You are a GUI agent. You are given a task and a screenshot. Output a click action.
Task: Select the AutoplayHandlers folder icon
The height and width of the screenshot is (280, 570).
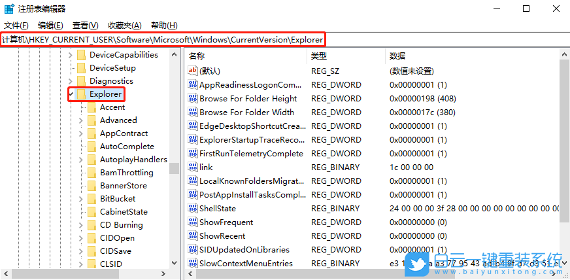pos(92,160)
